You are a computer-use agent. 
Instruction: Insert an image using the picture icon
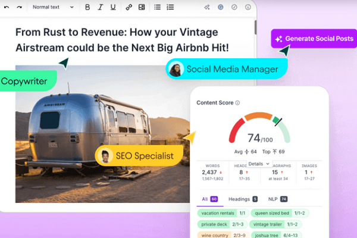tap(142, 7)
